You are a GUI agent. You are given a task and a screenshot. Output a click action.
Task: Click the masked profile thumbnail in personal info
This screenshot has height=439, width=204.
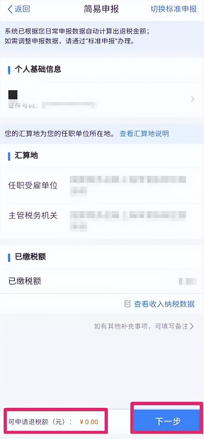point(13,94)
